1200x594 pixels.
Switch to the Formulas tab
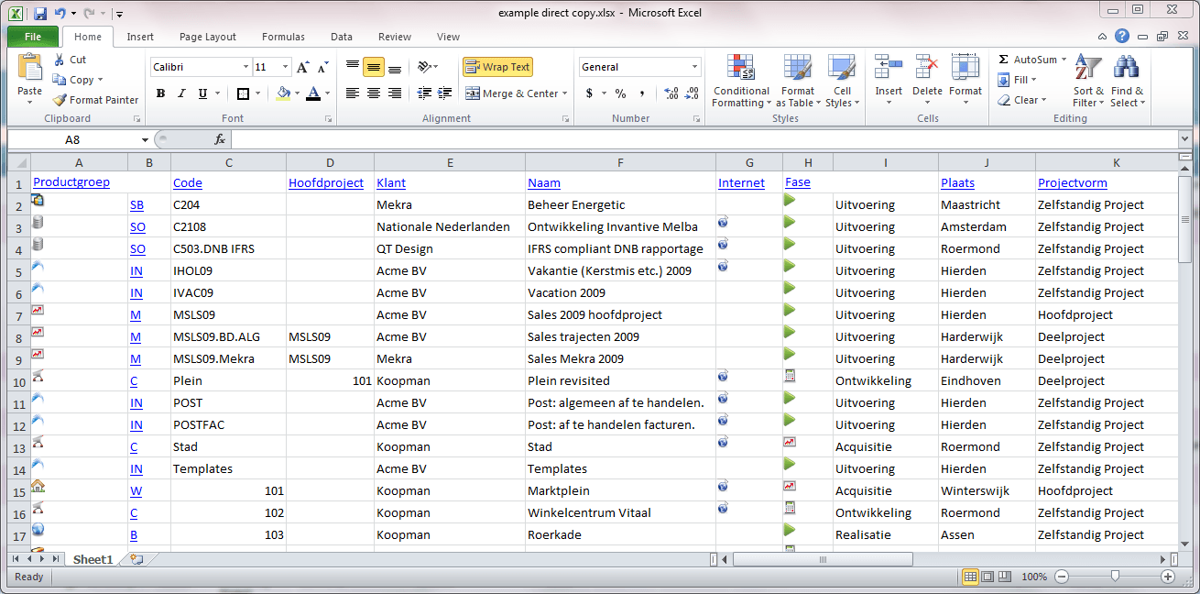(x=284, y=37)
